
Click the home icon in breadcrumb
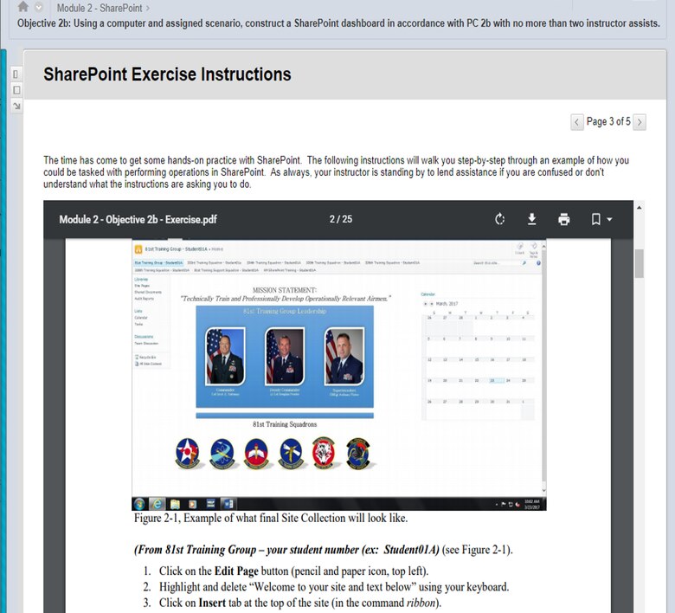(x=23, y=7)
